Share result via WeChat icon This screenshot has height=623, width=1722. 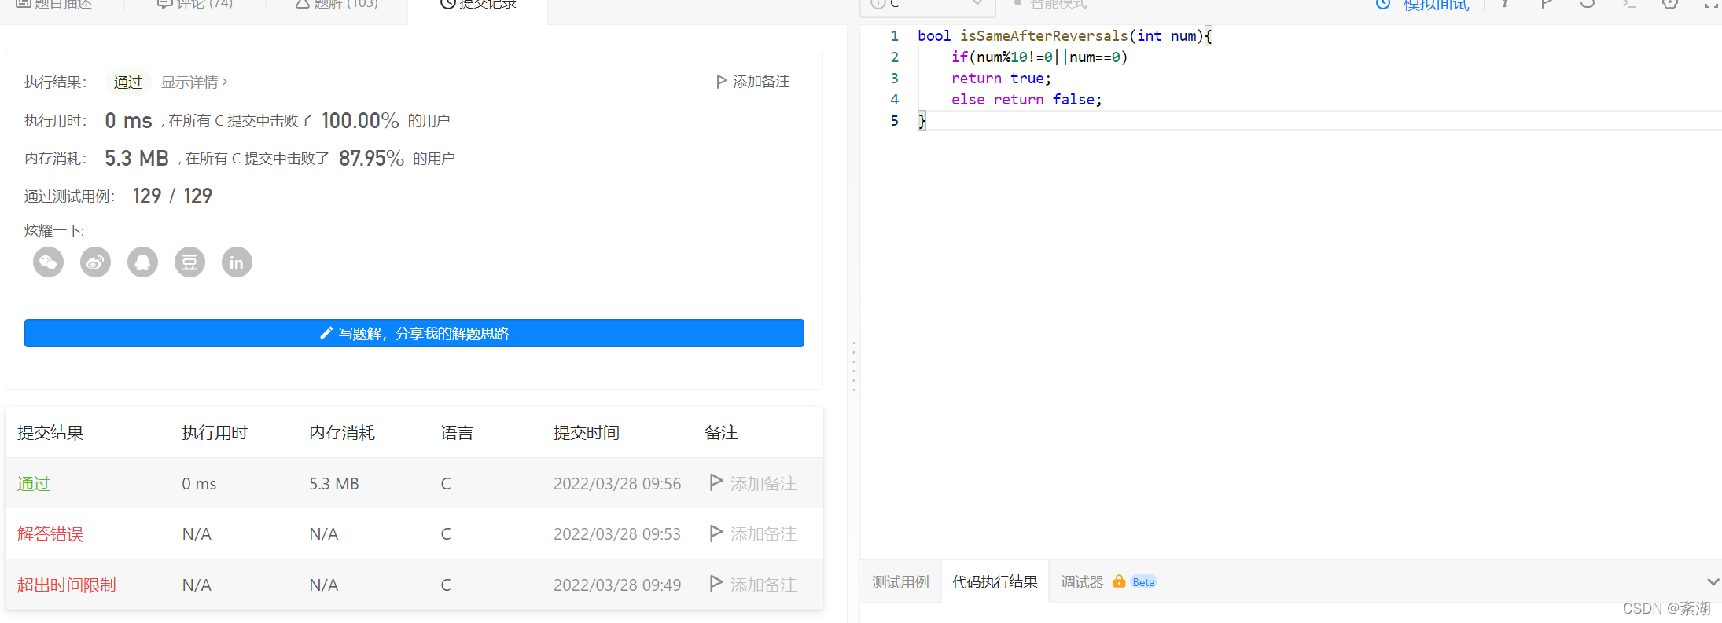tap(48, 262)
